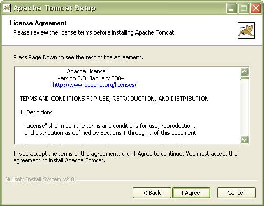
Task: Click the 'TERMS AND CONDITIONS' line
Action: pyautogui.click(x=114, y=99)
